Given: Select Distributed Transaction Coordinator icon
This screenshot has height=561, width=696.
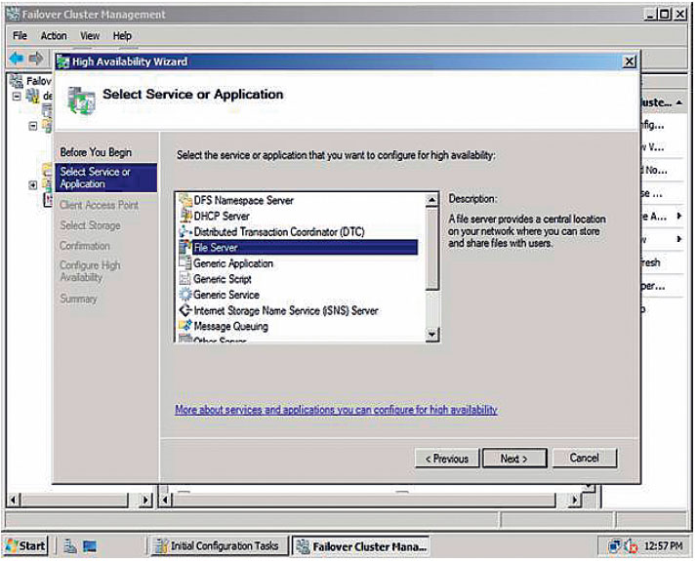Looking at the screenshot, I should pyautogui.click(x=184, y=232).
